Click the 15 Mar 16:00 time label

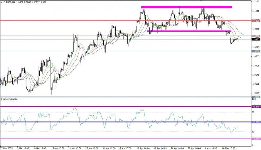coord(58,148)
